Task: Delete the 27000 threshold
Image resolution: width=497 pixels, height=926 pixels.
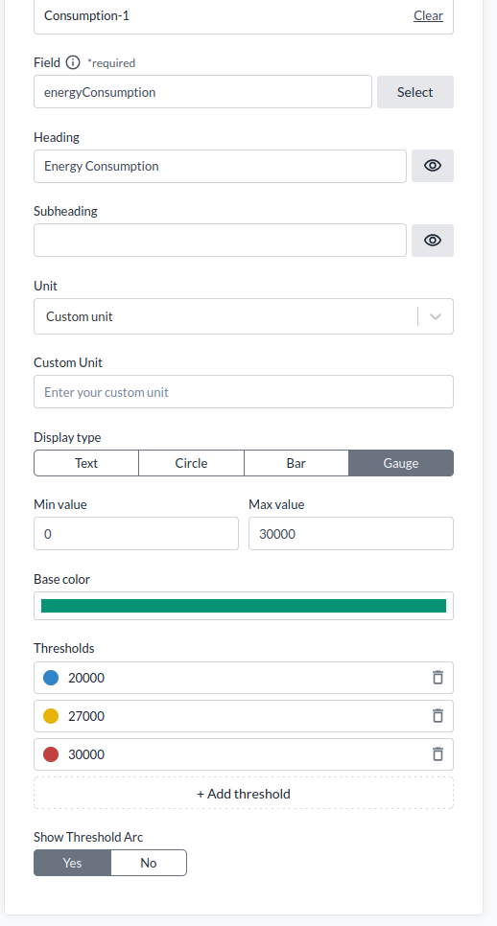Action: tap(438, 716)
